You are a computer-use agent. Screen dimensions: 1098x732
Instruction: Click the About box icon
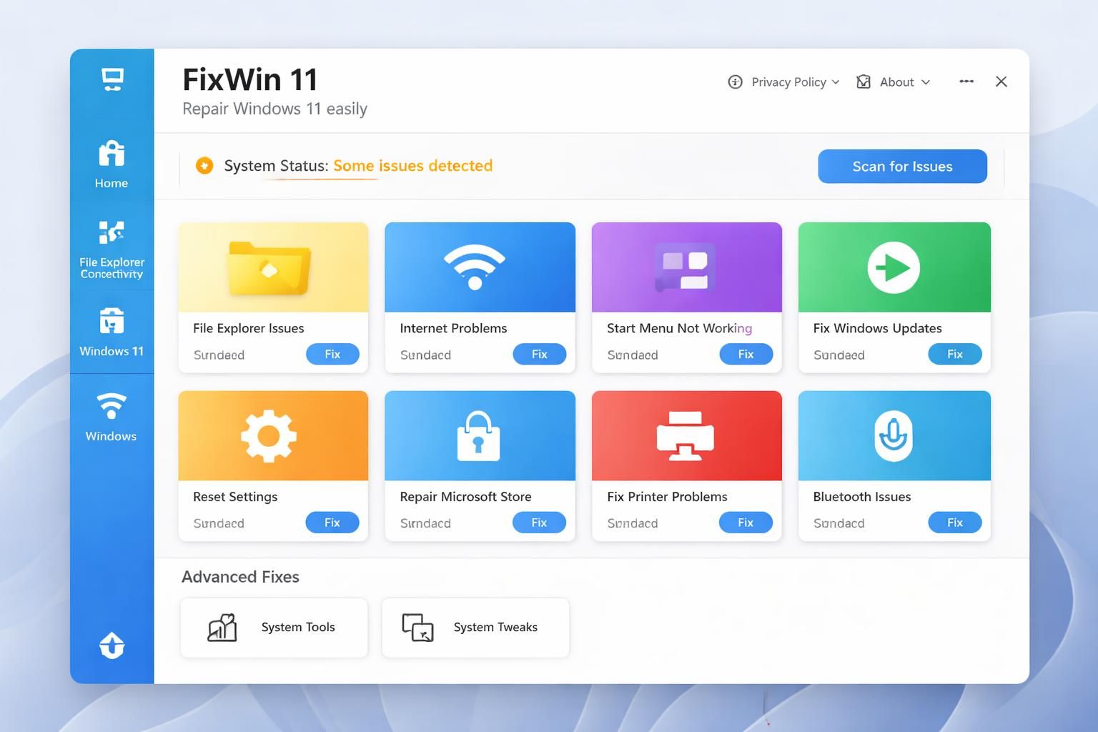pyautogui.click(x=864, y=82)
